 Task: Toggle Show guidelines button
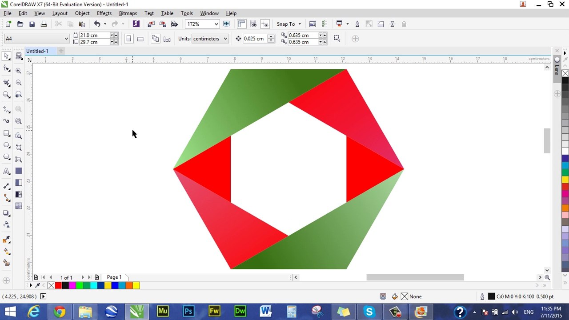pos(265,24)
